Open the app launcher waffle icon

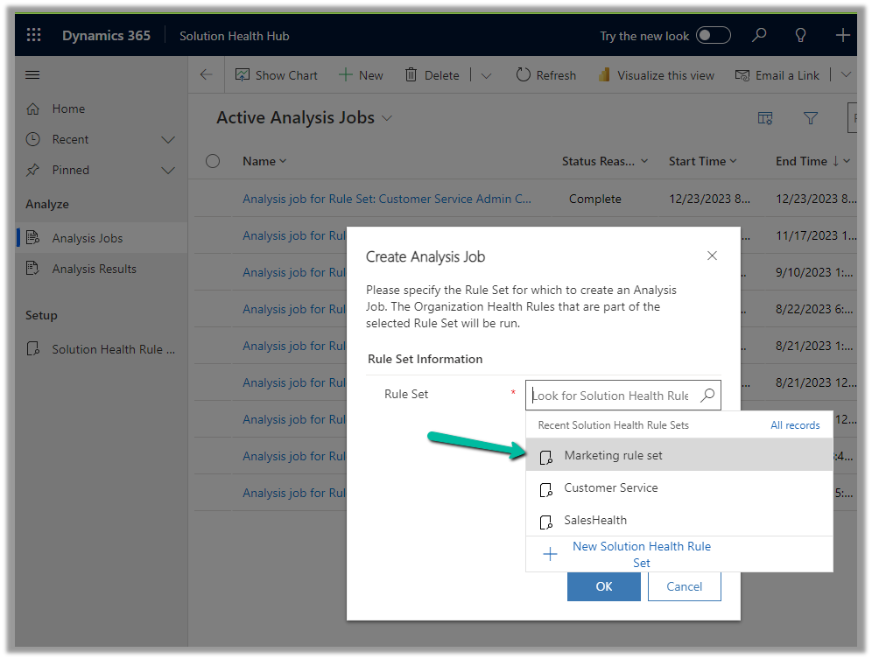pos(34,36)
